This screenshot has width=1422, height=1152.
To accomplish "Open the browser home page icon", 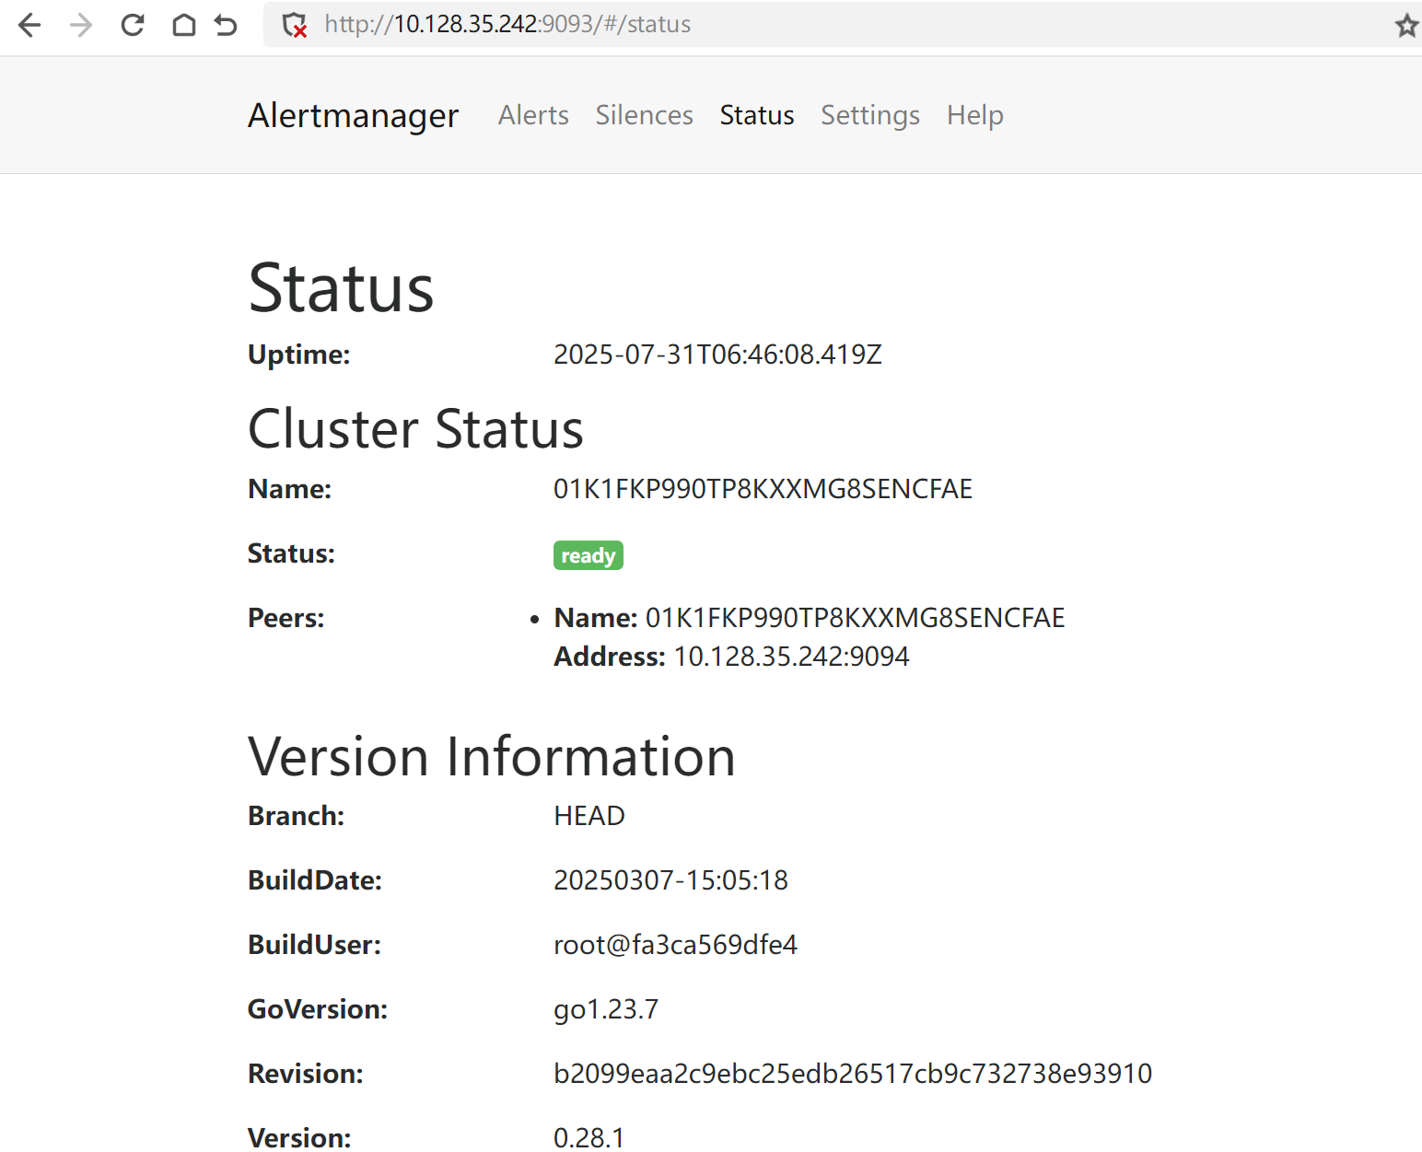I will click(184, 25).
